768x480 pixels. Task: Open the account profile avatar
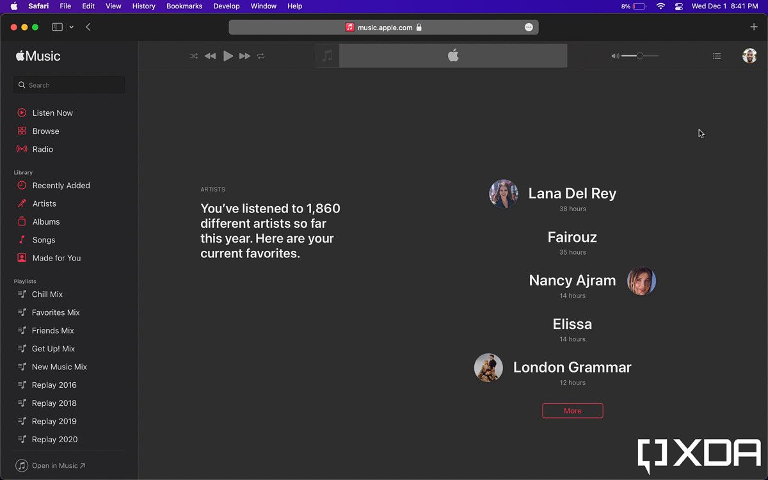point(749,56)
